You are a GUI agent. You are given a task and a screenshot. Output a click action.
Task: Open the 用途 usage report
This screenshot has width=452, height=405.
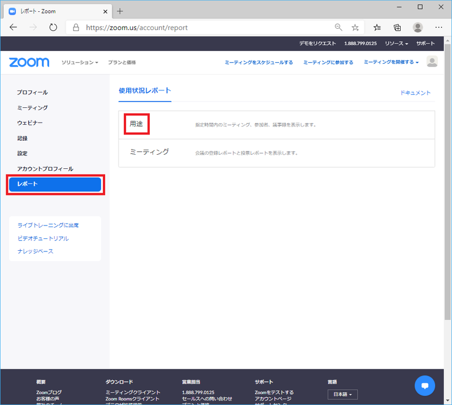point(136,124)
